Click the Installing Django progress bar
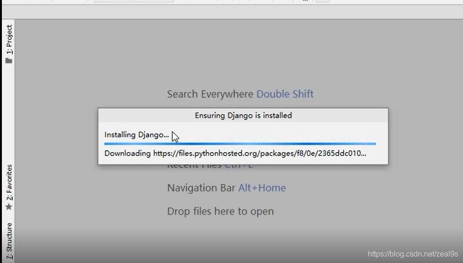Screen dimensions: 463x263 point(240,144)
